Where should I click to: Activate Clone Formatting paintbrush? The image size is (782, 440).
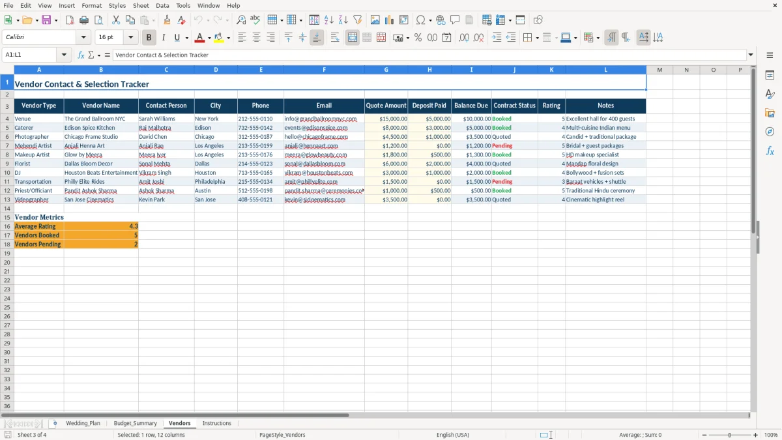(x=167, y=20)
